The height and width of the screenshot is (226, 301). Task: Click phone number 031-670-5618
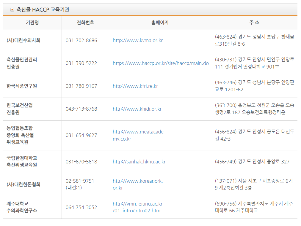[x=81, y=162]
